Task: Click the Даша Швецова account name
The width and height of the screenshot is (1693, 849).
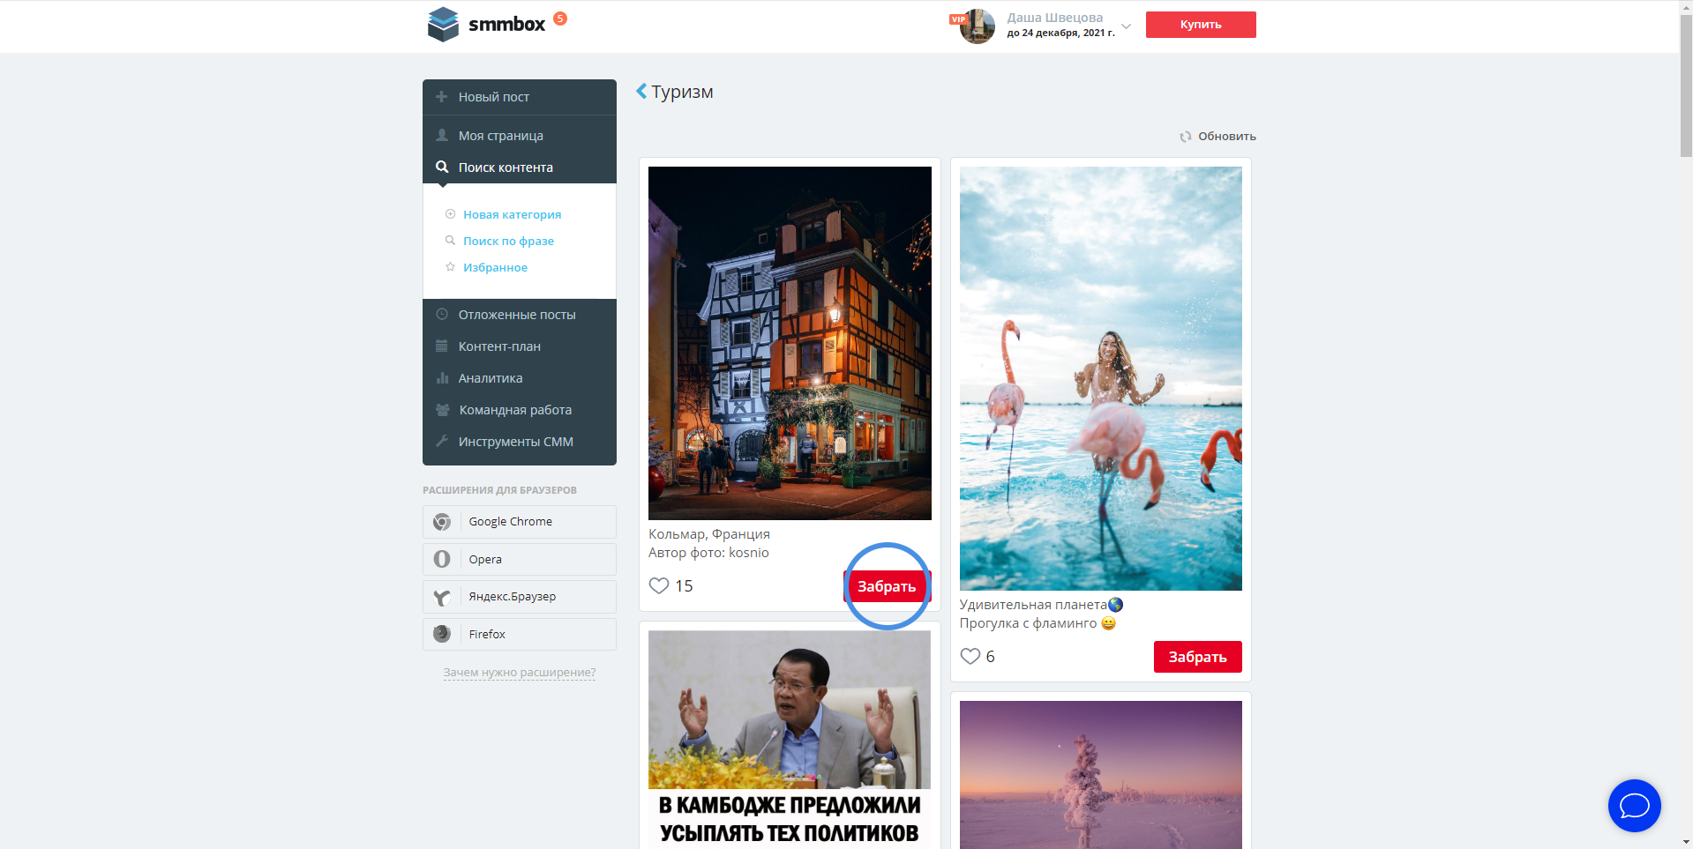Action: click(x=1055, y=18)
